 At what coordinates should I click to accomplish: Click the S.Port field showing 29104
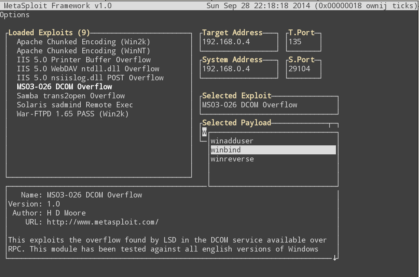coord(303,69)
